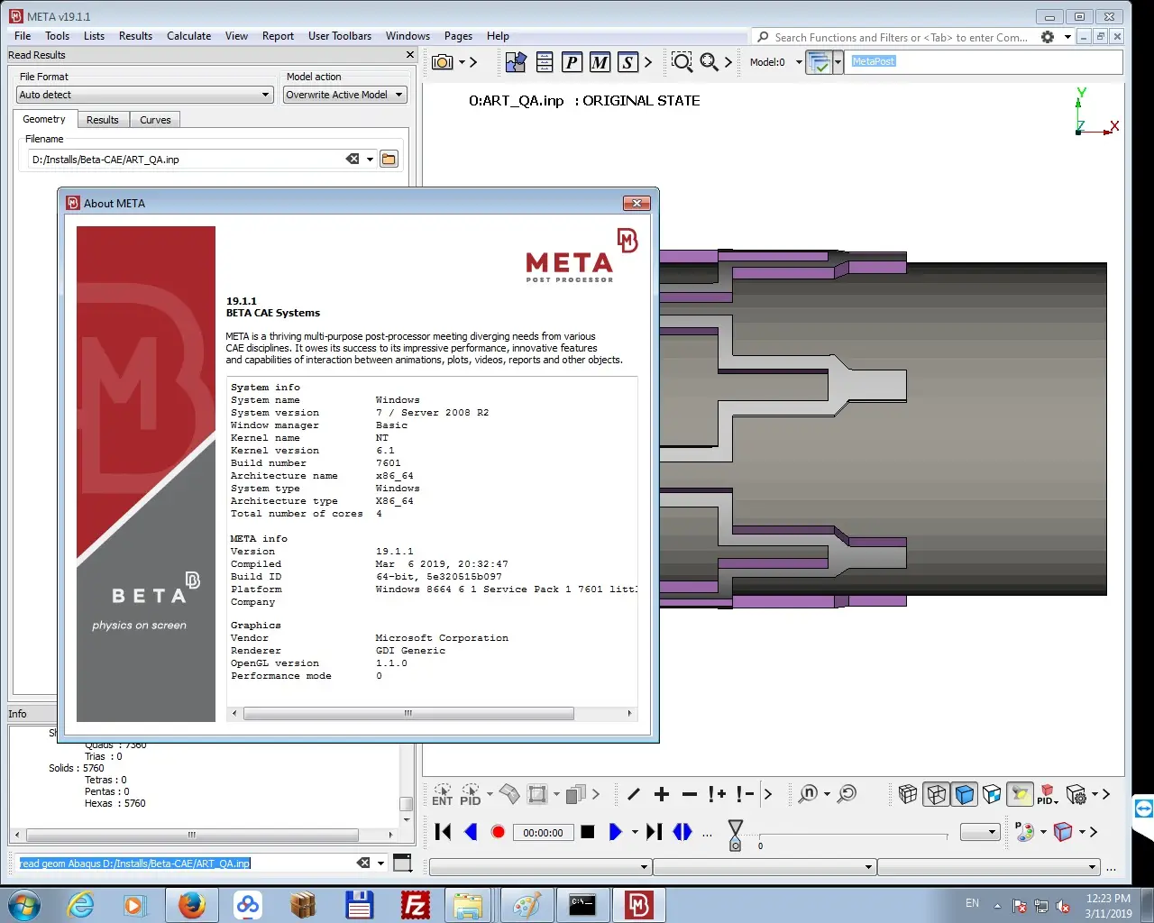The image size is (1154, 923).
Task: Stop the animation
Action: coord(588,832)
